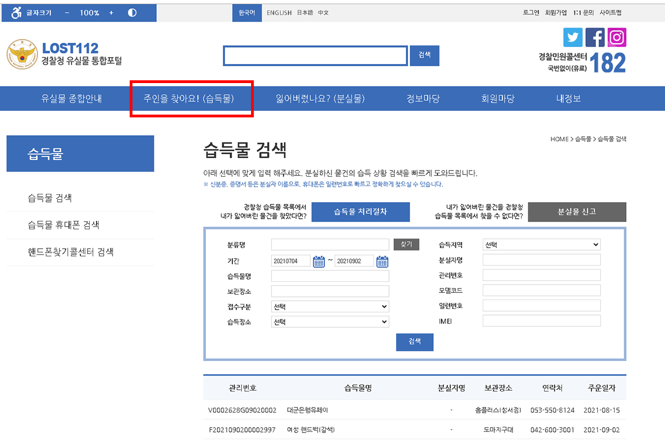Image resolution: width=665 pixels, height=443 pixels.
Task: Expand the 접수구분 dropdown
Action: 330,307
